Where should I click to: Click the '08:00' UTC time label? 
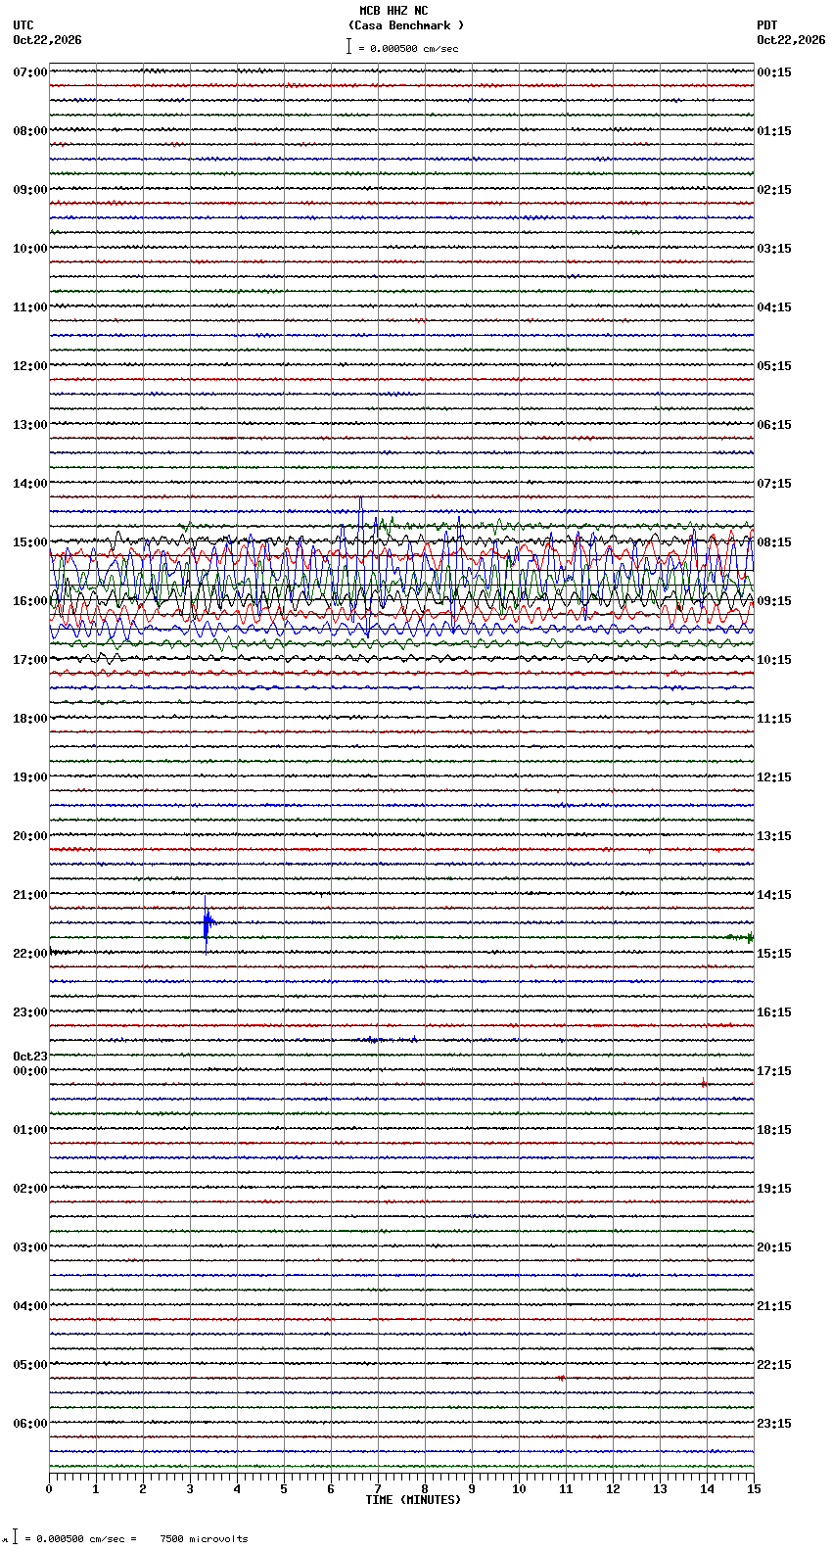tap(30, 131)
